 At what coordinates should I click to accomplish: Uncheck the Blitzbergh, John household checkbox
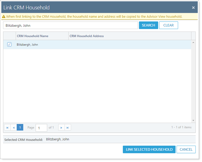click(9, 45)
